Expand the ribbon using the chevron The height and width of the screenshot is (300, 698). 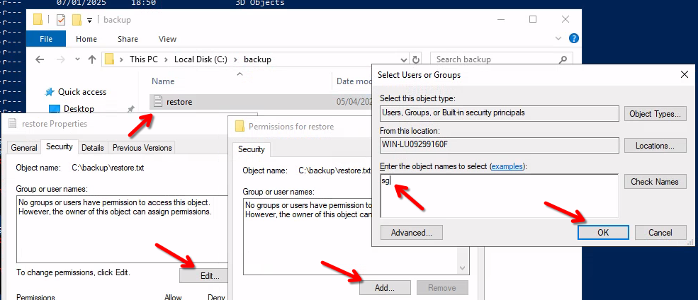(559, 39)
